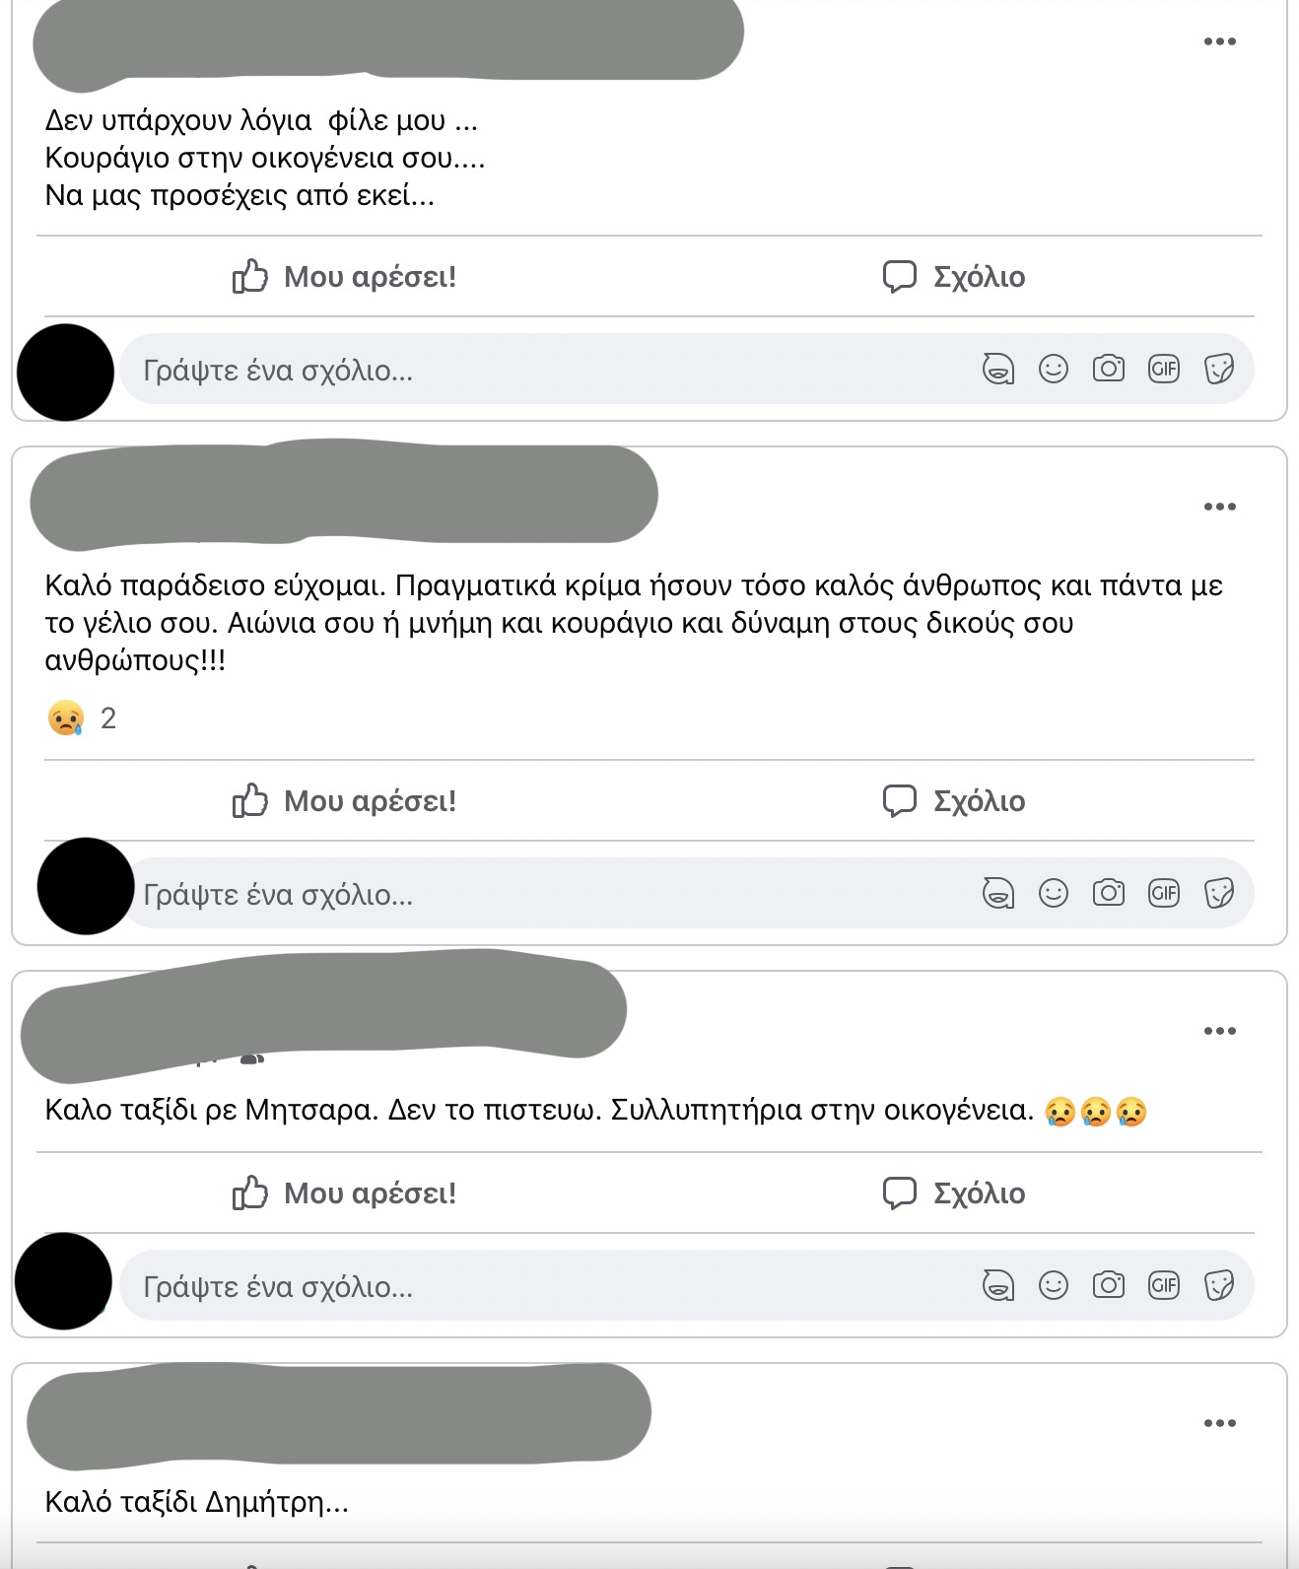This screenshot has width=1299, height=1569.
Task: Open three-dot menu on the 'Καλο ταξίδι ρε Μητσαρα' post
Action: 1219,1031
